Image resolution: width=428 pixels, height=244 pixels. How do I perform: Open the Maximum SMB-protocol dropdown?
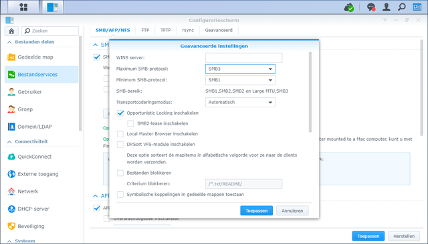(x=240, y=69)
